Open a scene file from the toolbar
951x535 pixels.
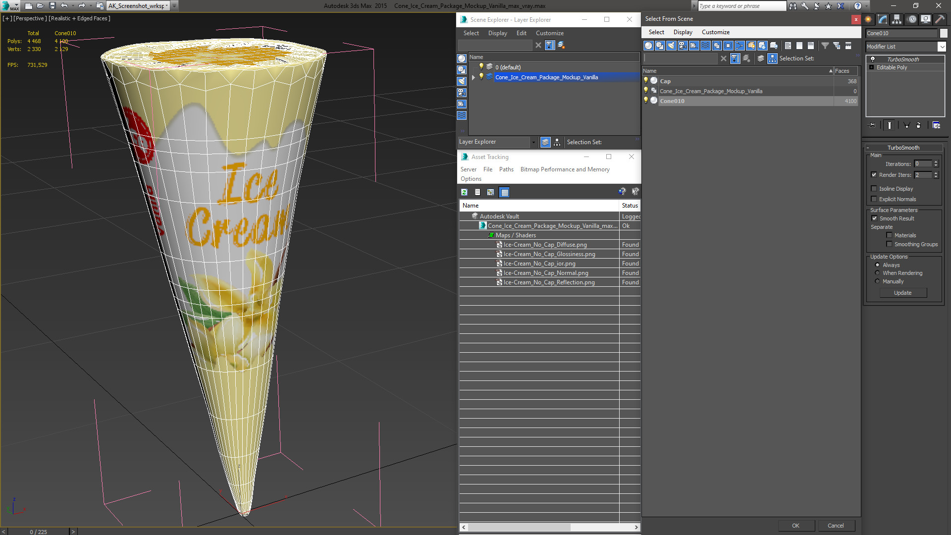click(40, 6)
